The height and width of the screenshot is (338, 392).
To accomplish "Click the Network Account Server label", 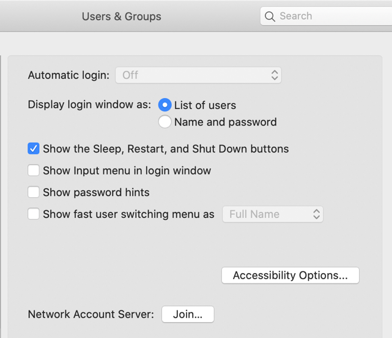I will coord(91,314).
